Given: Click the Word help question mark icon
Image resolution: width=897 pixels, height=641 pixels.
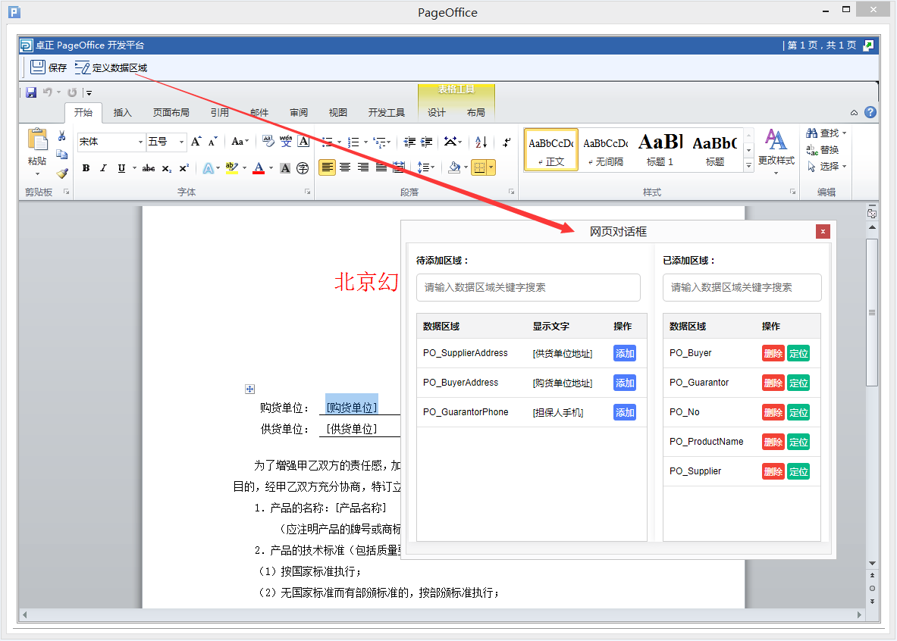Looking at the screenshot, I should (870, 112).
